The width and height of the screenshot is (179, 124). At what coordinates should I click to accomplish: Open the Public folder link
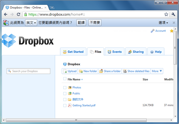[76, 93]
